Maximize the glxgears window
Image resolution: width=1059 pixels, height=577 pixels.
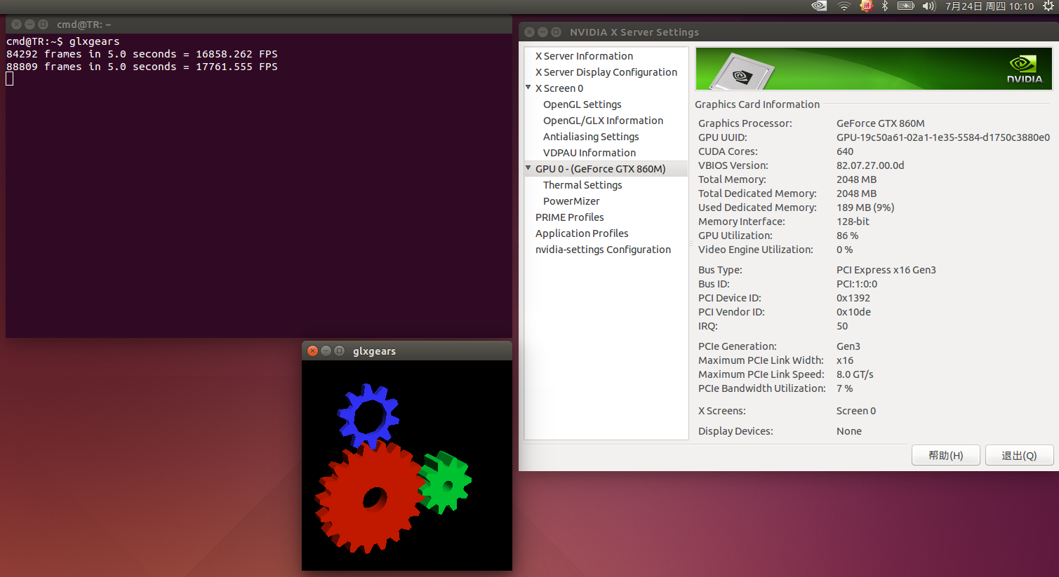click(x=339, y=351)
